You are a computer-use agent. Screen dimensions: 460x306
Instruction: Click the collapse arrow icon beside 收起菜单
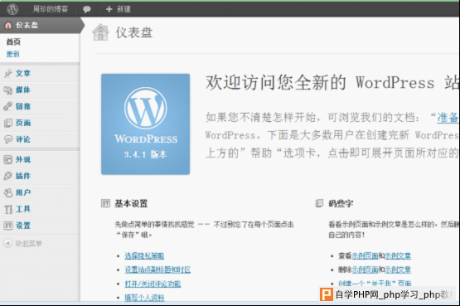click(7, 243)
